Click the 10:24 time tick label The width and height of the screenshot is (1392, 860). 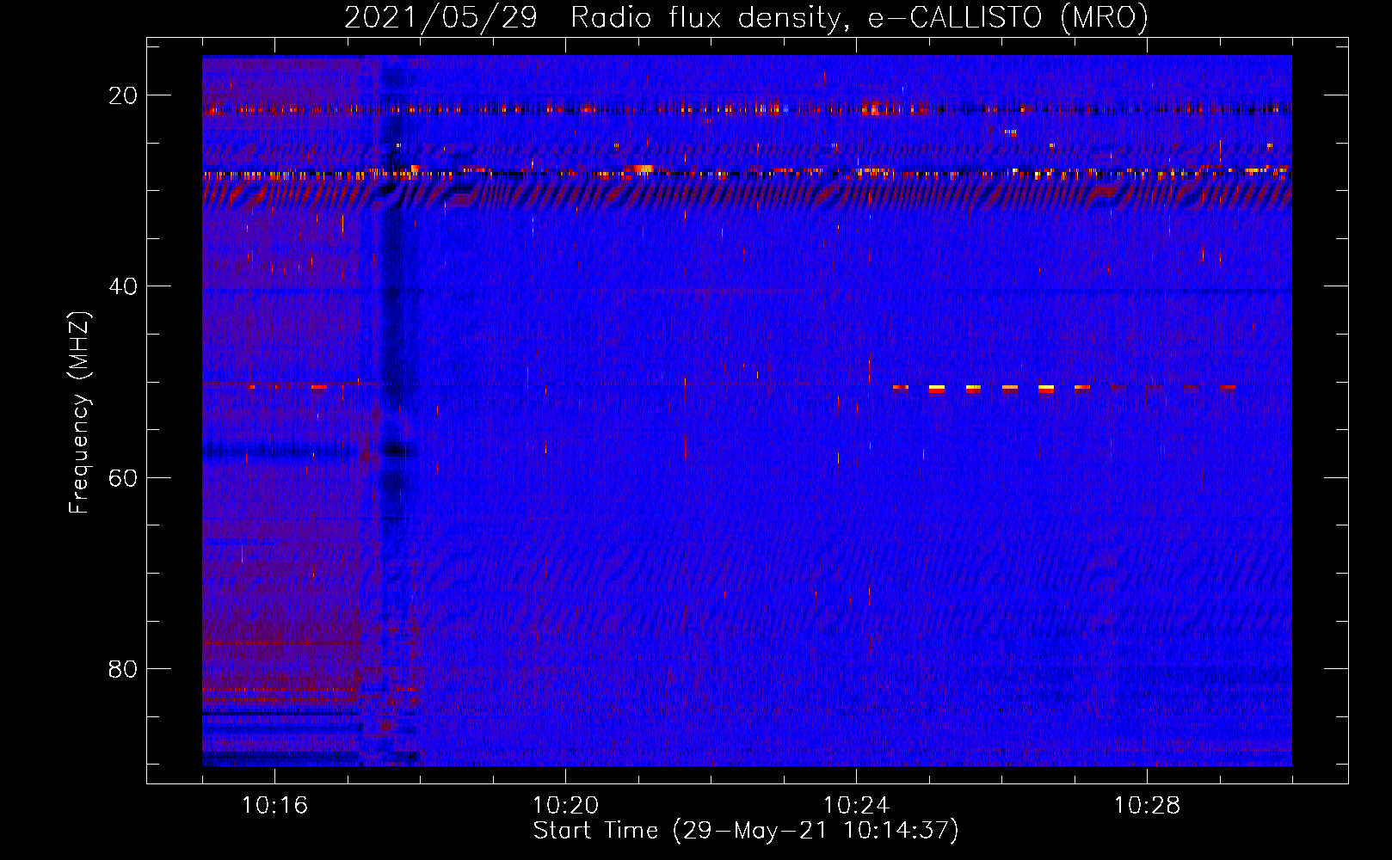856,806
